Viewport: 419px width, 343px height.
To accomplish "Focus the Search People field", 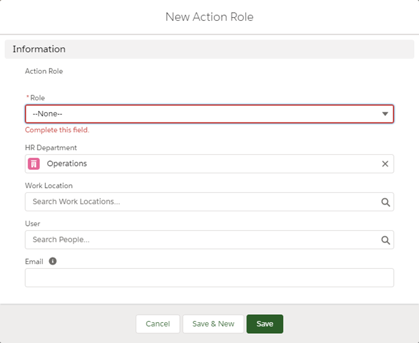I will (x=202, y=239).
